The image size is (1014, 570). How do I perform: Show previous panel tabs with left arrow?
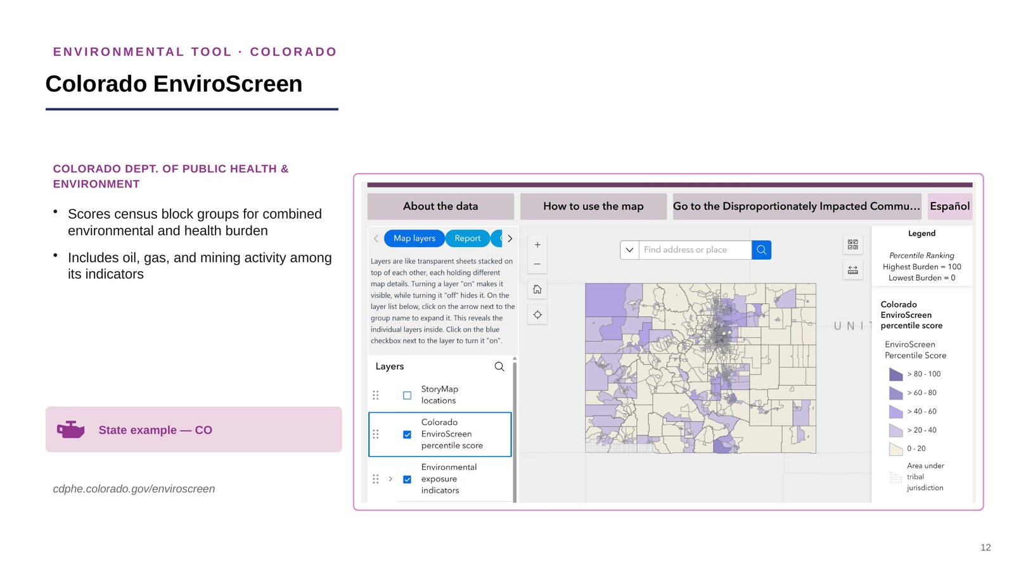pyautogui.click(x=376, y=239)
